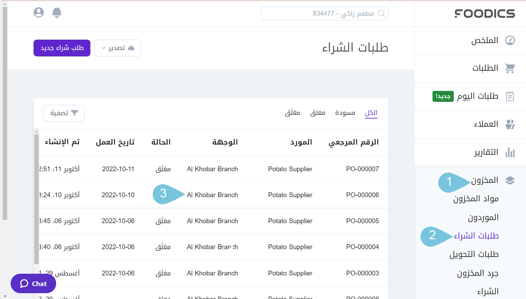Click the الطلبات shopping cart icon

(510, 68)
